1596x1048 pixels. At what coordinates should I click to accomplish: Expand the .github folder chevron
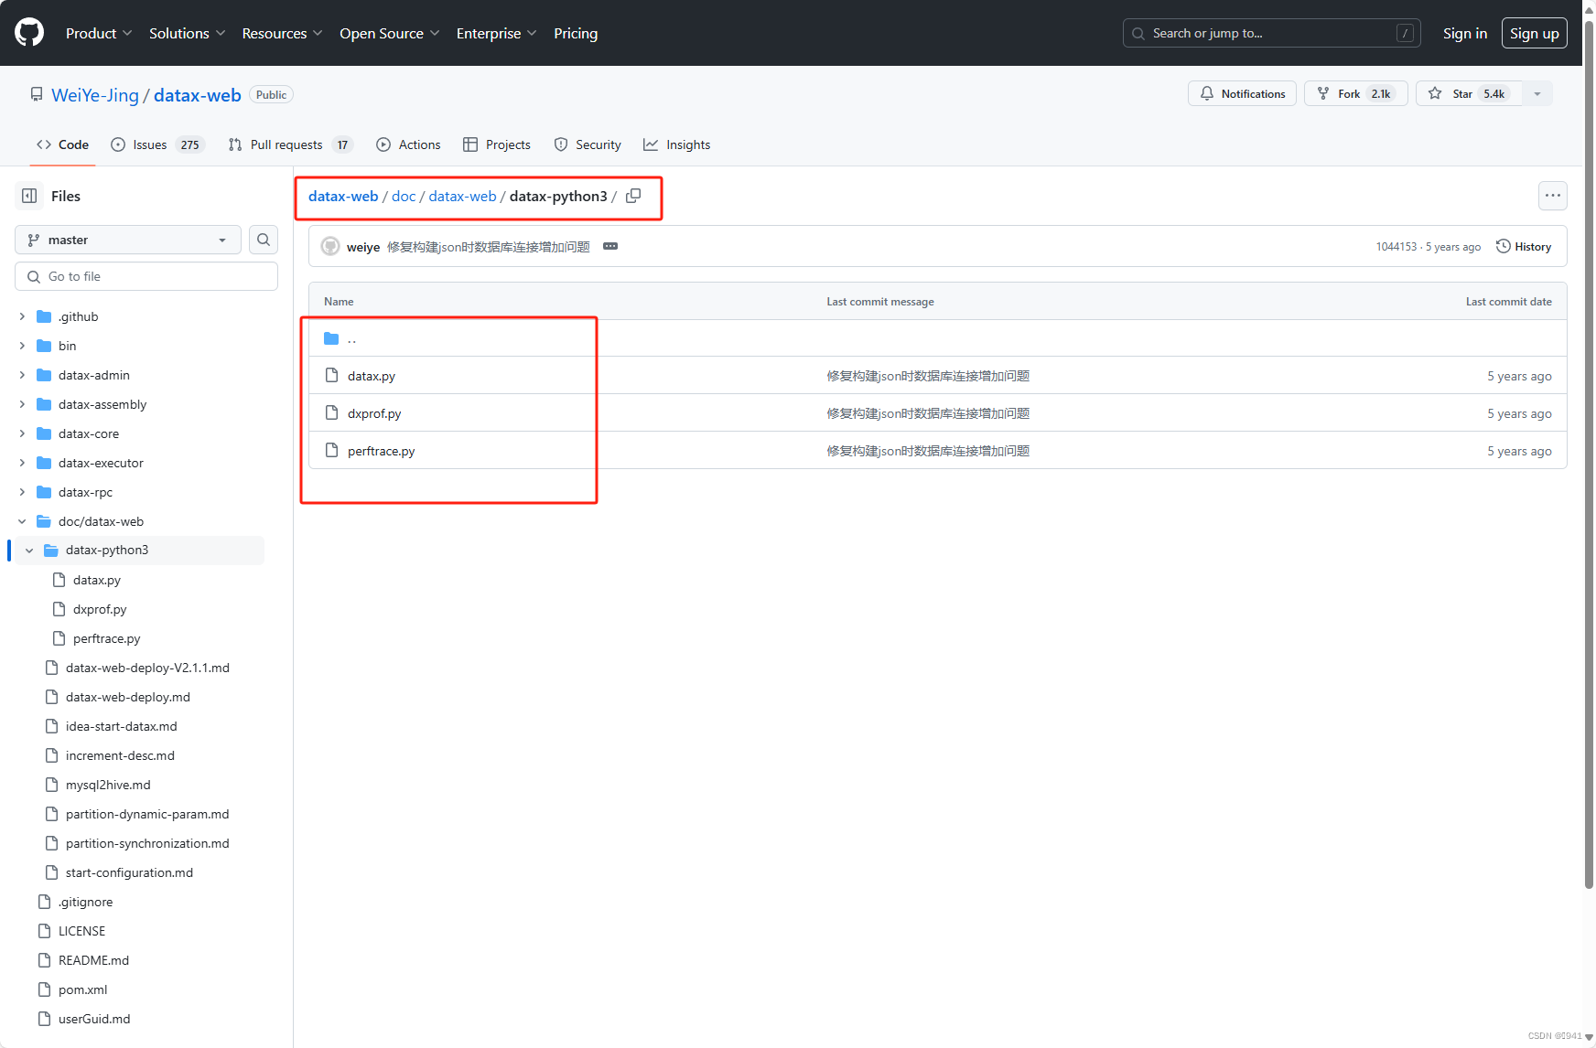pos(22,316)
